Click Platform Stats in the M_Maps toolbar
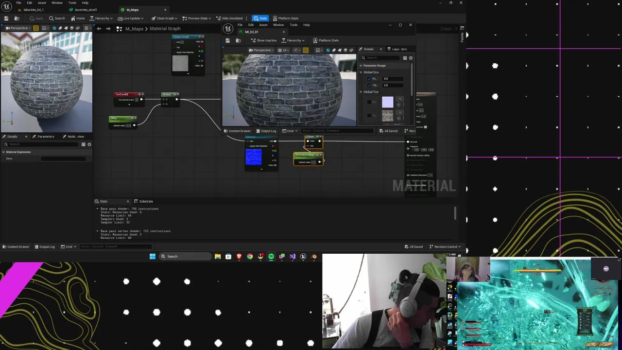This screenshot has width=622, height=350. point(286,18)
